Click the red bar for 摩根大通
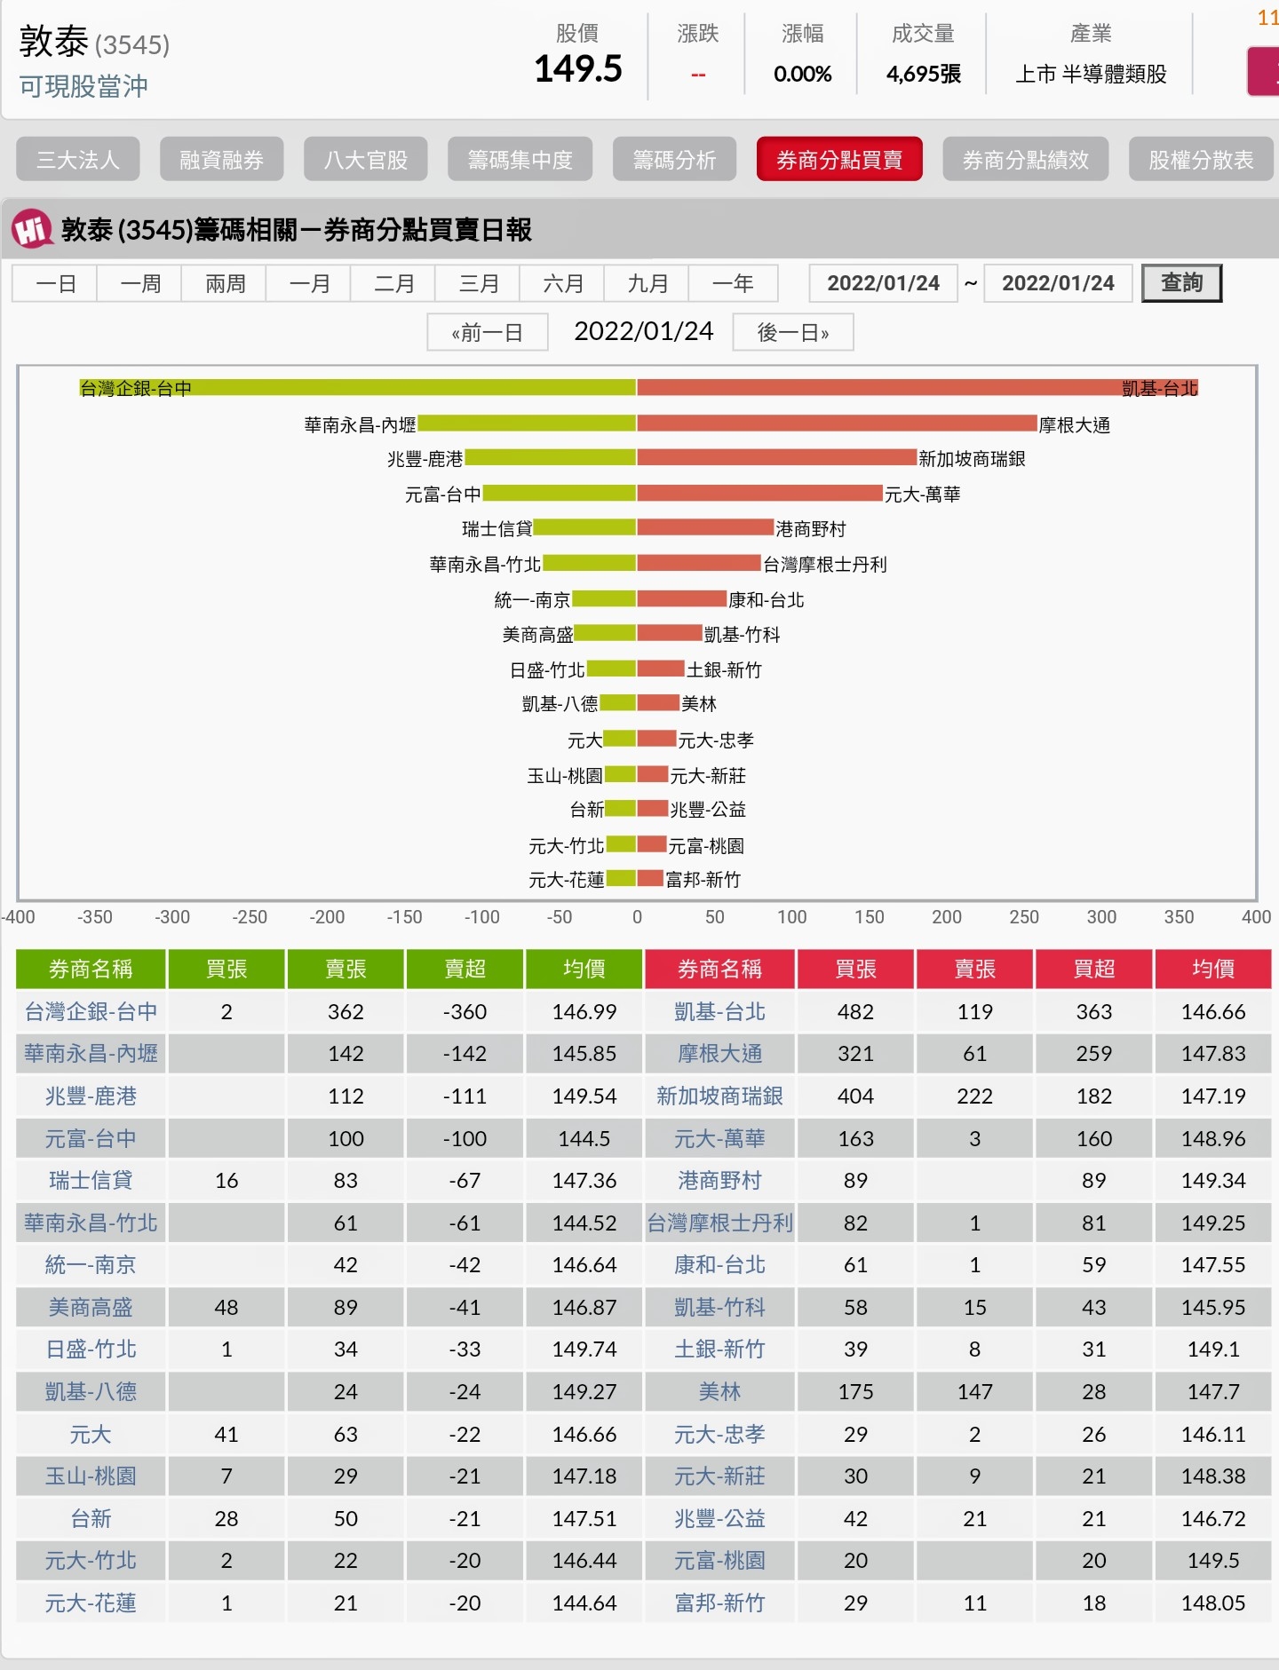Image resolution: width=1279 pixels, height=1670 pixels. pos(837,423)
